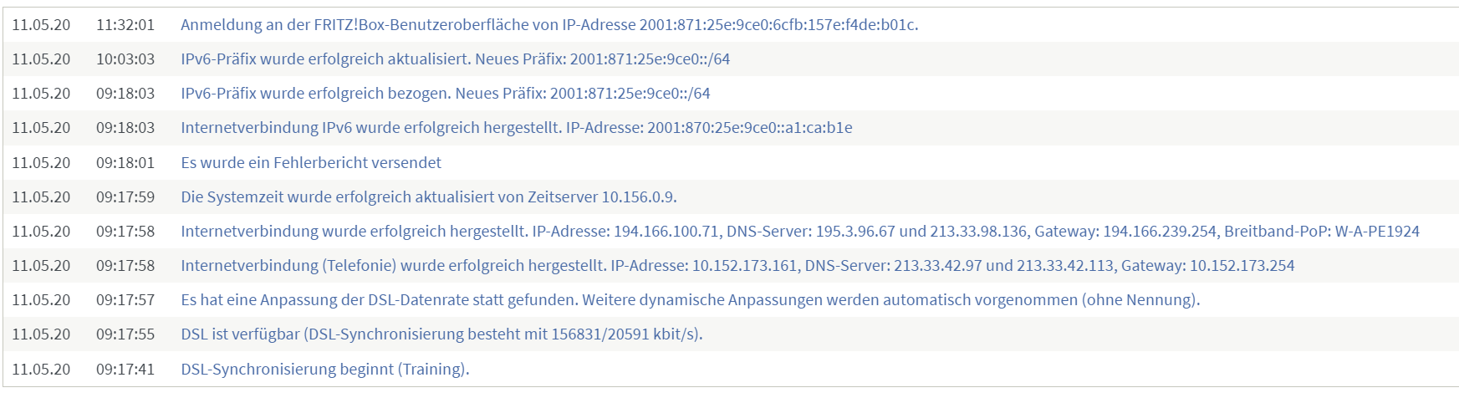
Task: Select the date in the login event row
Action: tap(41, 25)
